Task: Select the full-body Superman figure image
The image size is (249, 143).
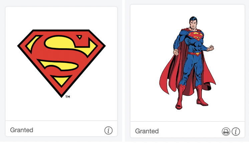Action: point(188,63)
